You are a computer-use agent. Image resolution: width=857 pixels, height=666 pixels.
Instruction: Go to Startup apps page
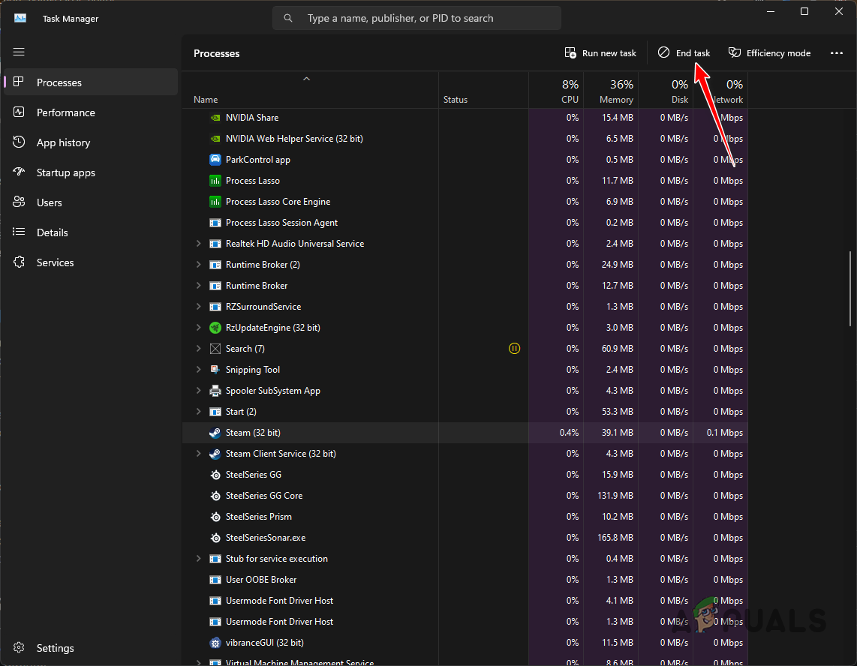point(65,172)
